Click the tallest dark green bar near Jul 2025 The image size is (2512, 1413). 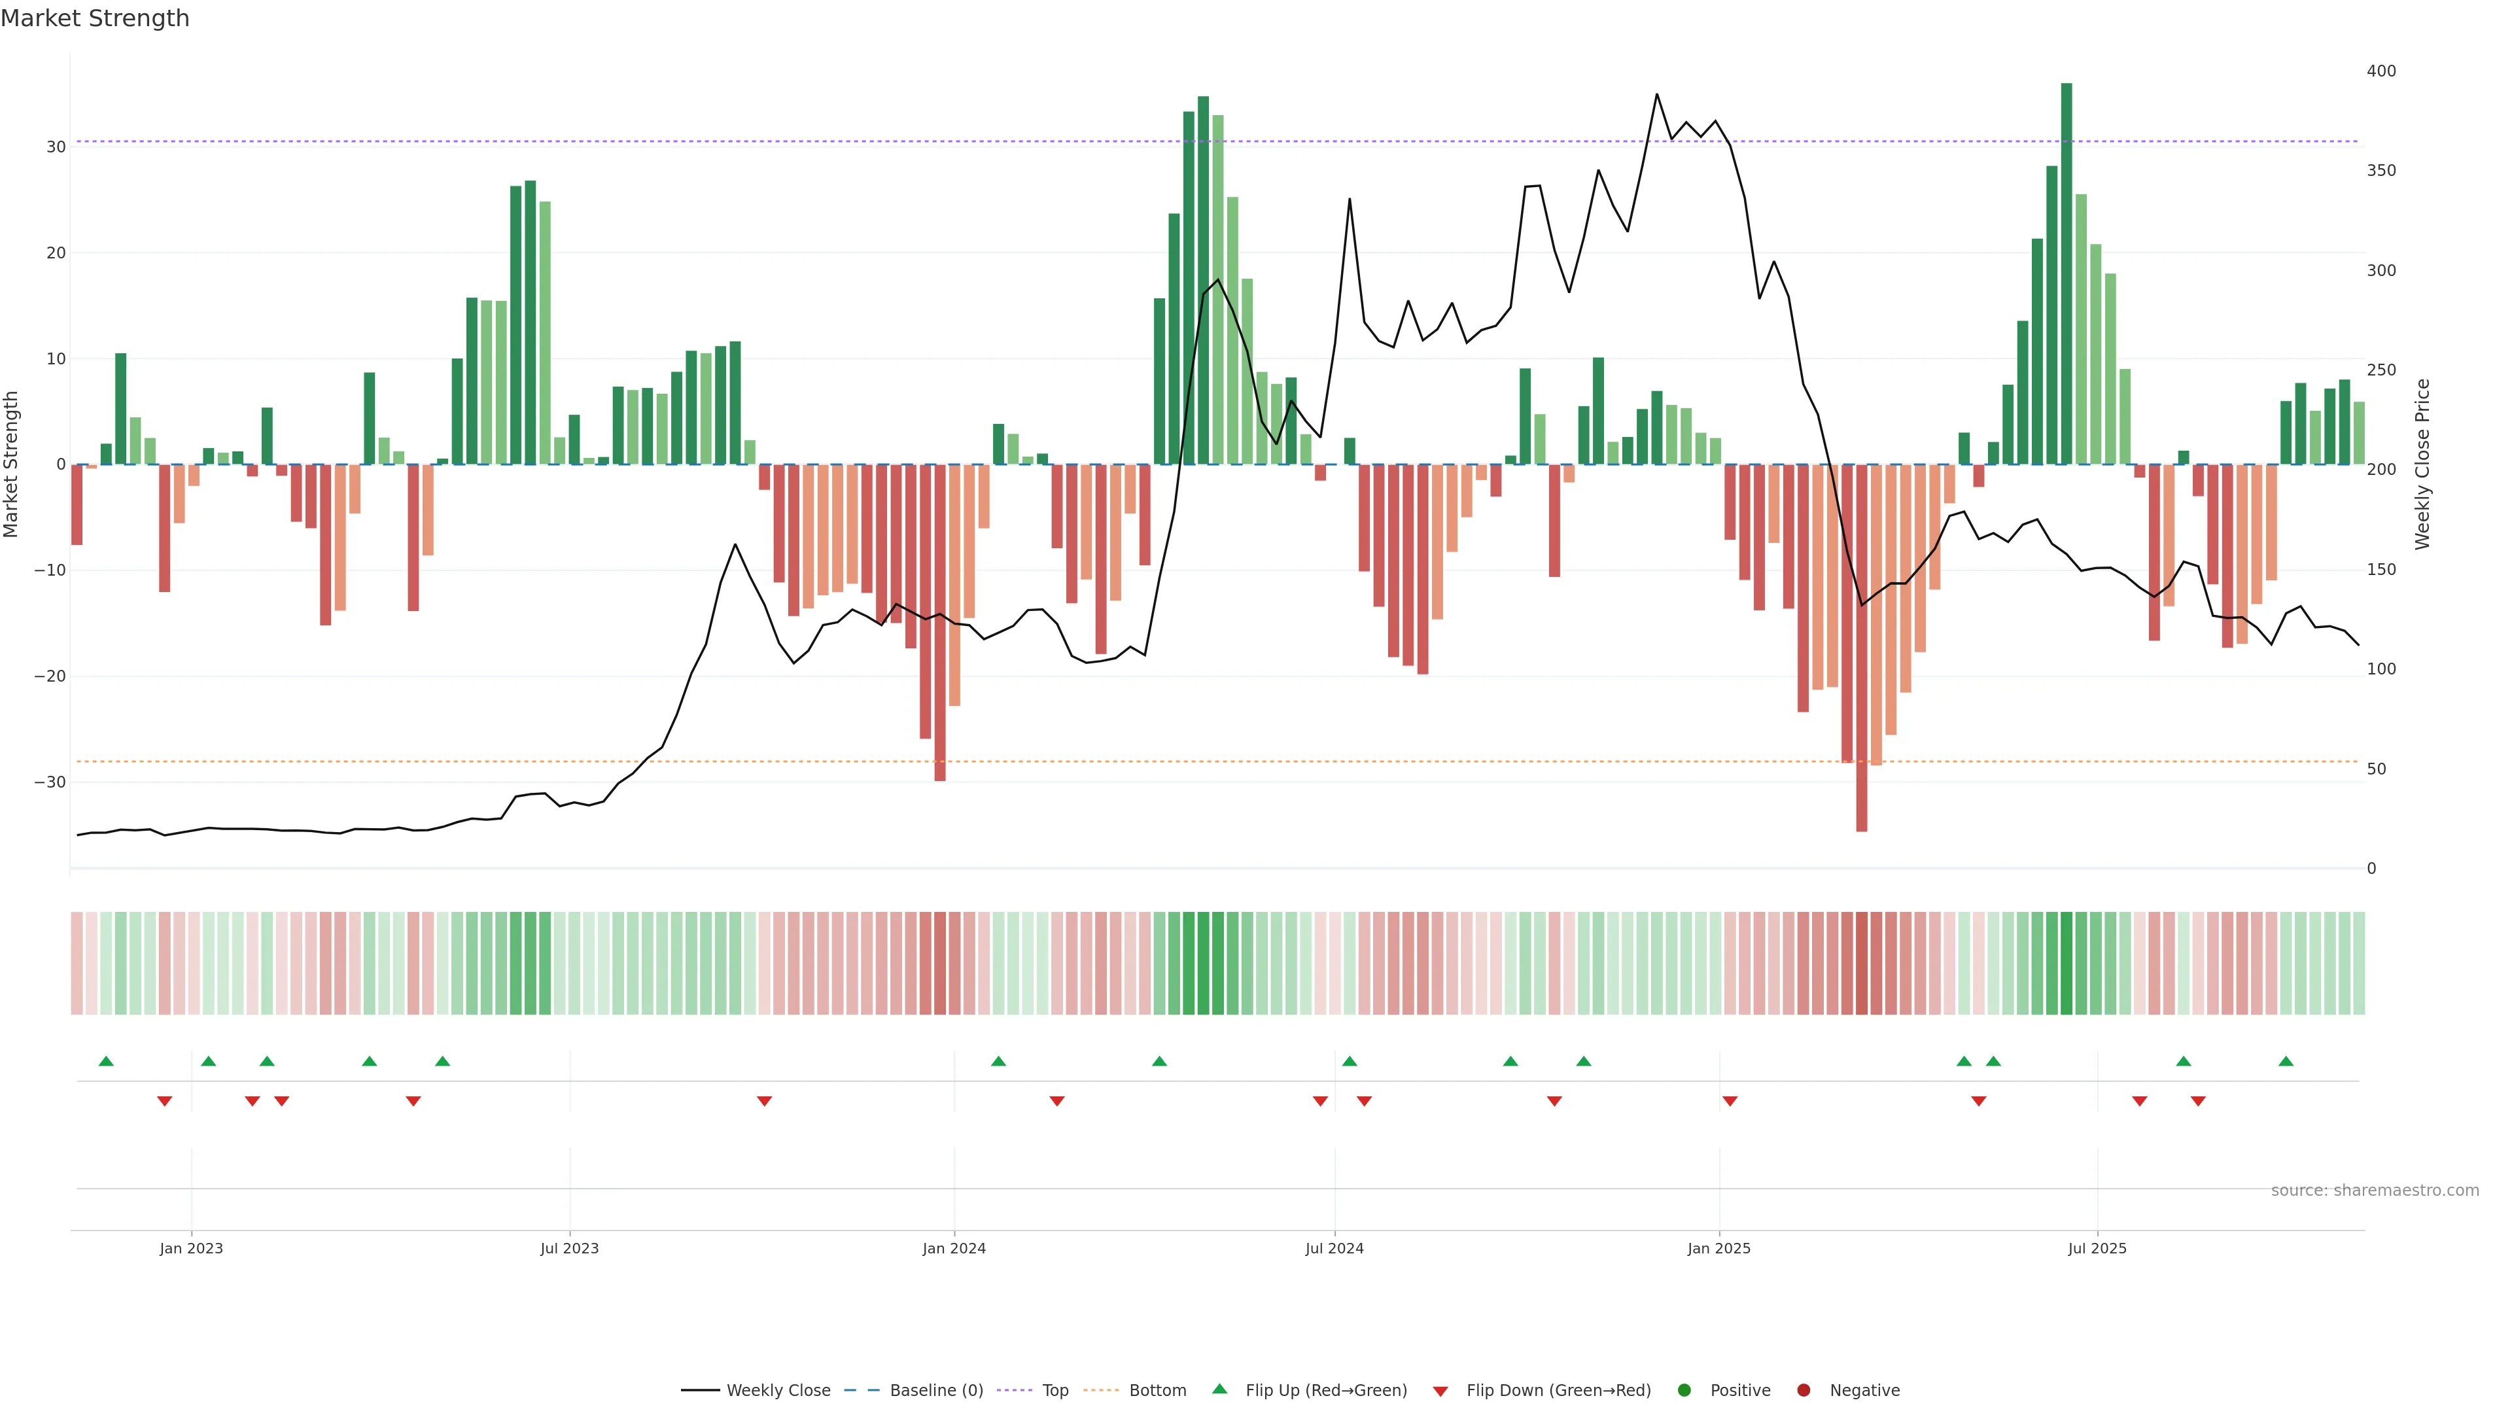coord(2067,273)
